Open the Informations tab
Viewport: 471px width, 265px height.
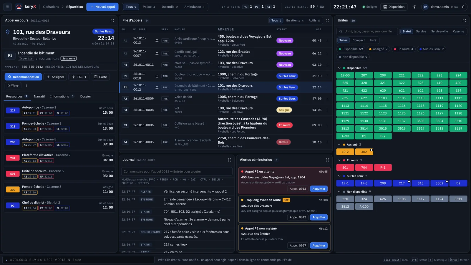click(x=62, y=96)
